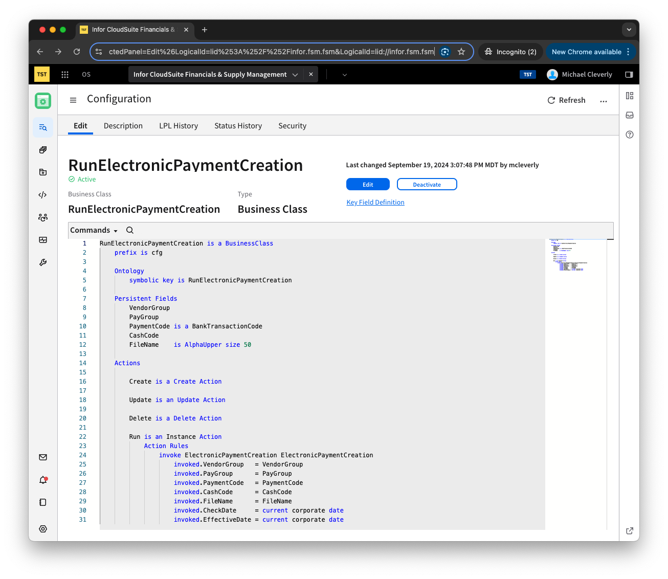Expand the Commands dropdown
Viewport: 668px width, 579px height.
(x=94, y=230)
